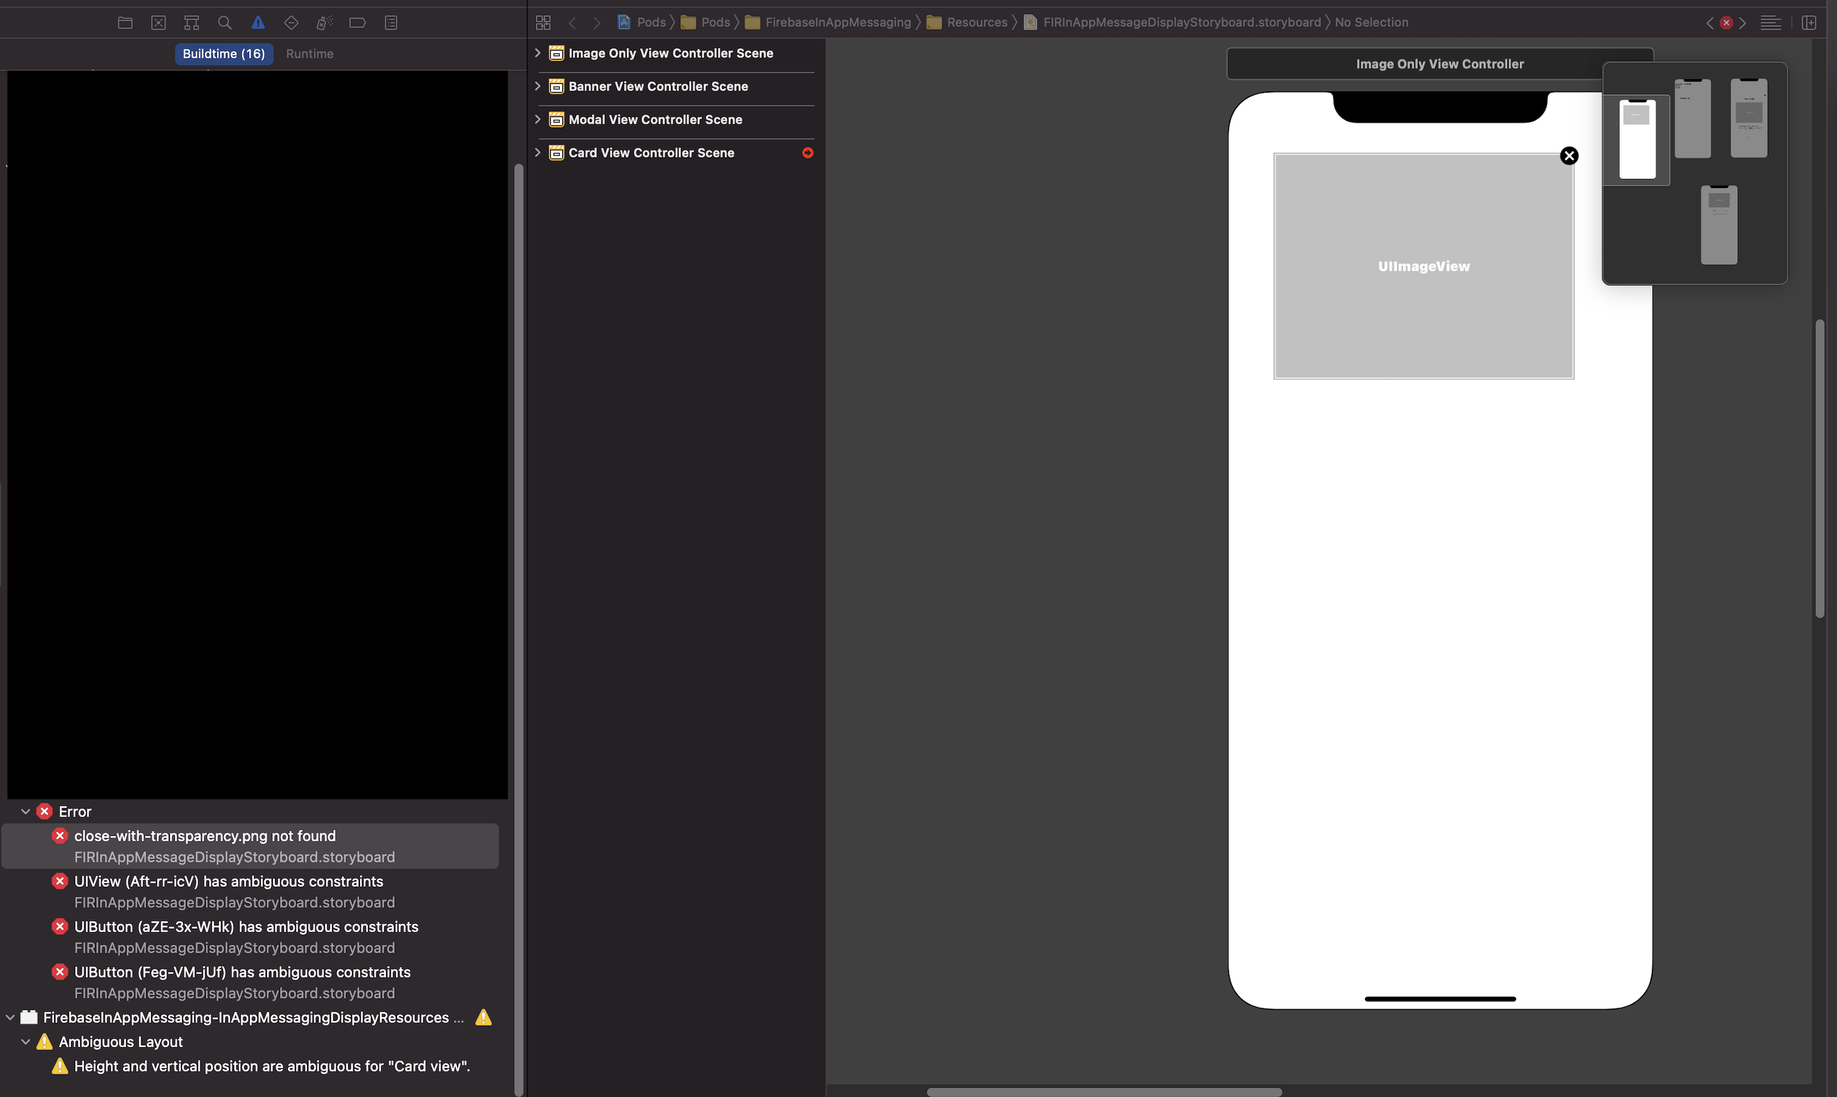This screenshot has width=1837, height=1097.
Task: Switch to the Runtime tab
Action: point(309,54)
